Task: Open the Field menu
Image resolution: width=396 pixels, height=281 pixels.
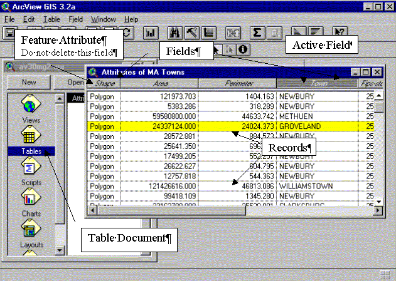Action: point(75,19)
